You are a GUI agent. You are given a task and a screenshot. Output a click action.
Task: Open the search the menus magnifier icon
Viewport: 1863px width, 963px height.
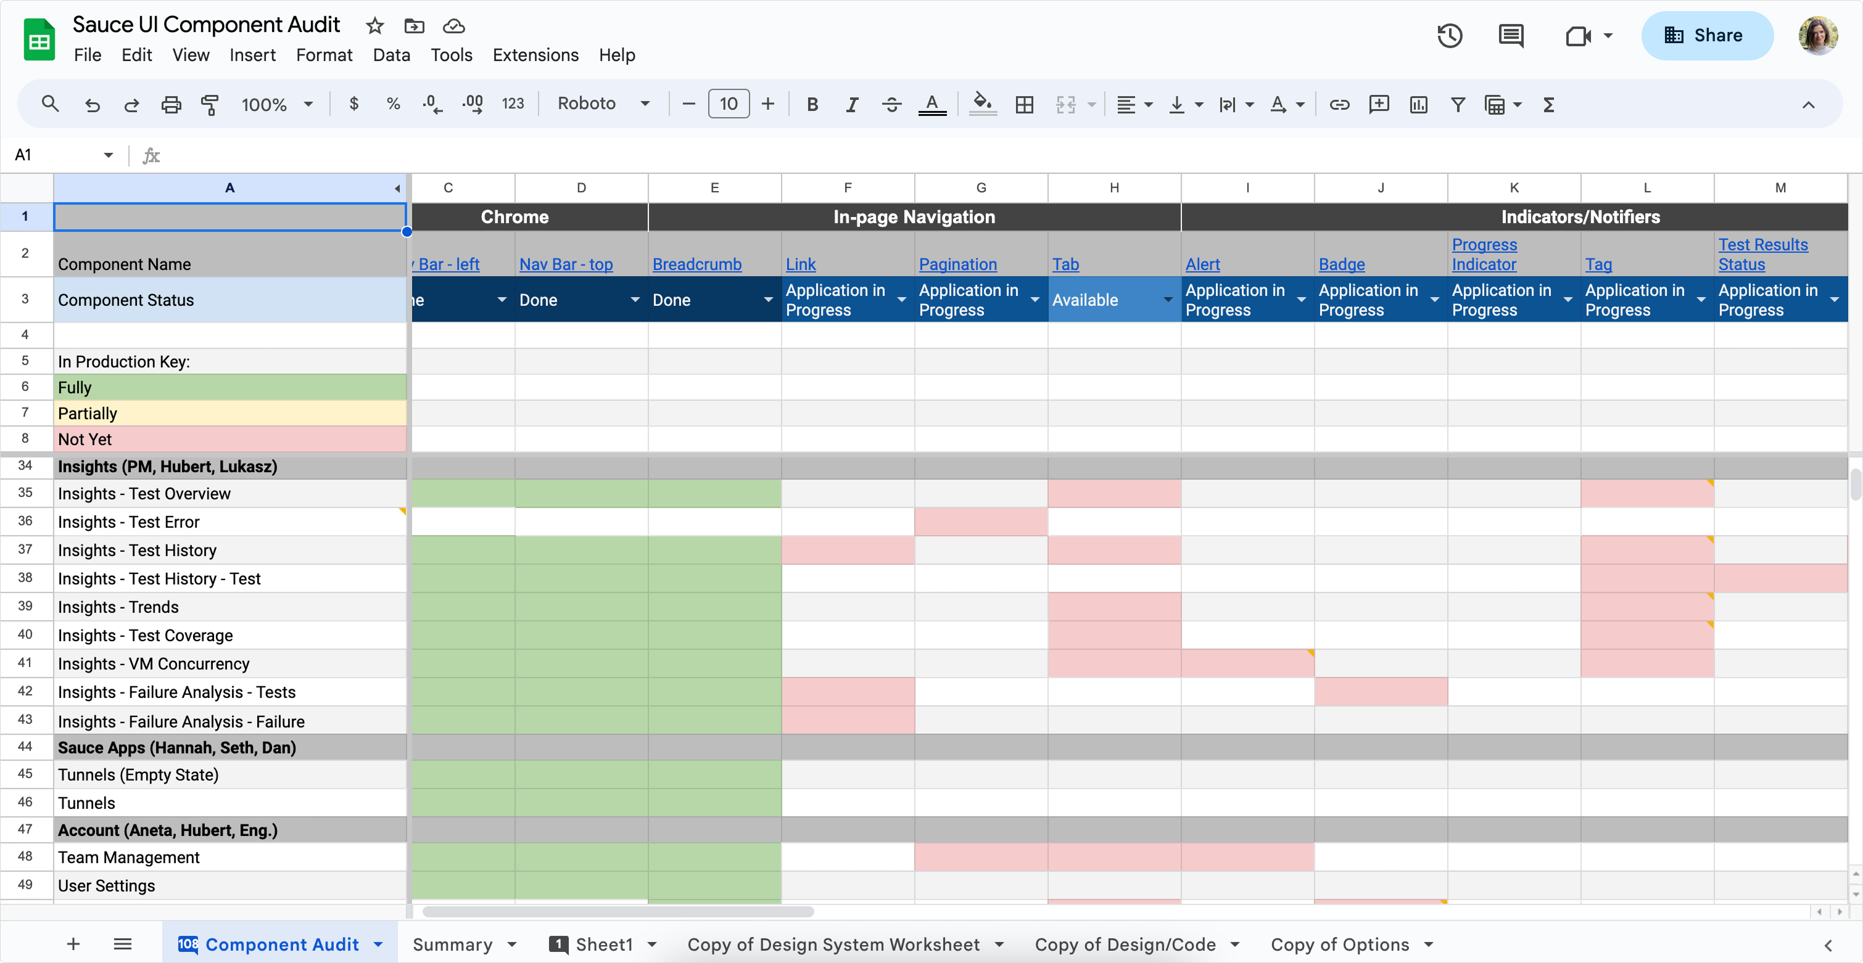pyautogui.click(x=49, y=104)
